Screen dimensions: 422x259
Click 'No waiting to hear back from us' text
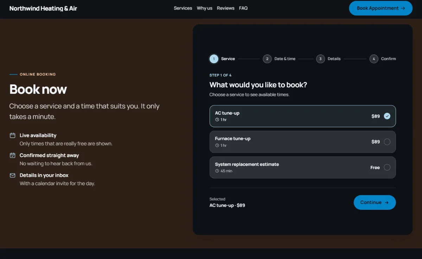tap(56, 163)
